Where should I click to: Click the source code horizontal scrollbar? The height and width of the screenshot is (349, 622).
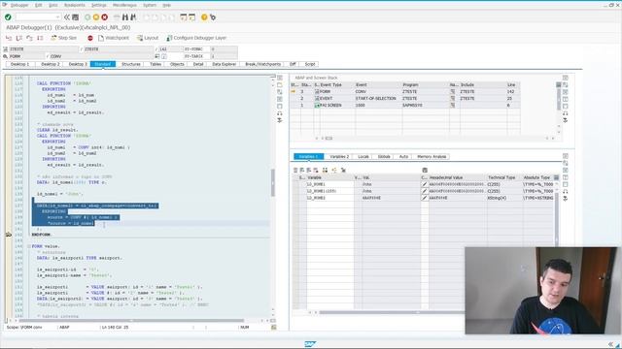131,321
